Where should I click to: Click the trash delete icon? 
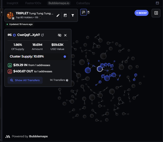coord(88,12)
